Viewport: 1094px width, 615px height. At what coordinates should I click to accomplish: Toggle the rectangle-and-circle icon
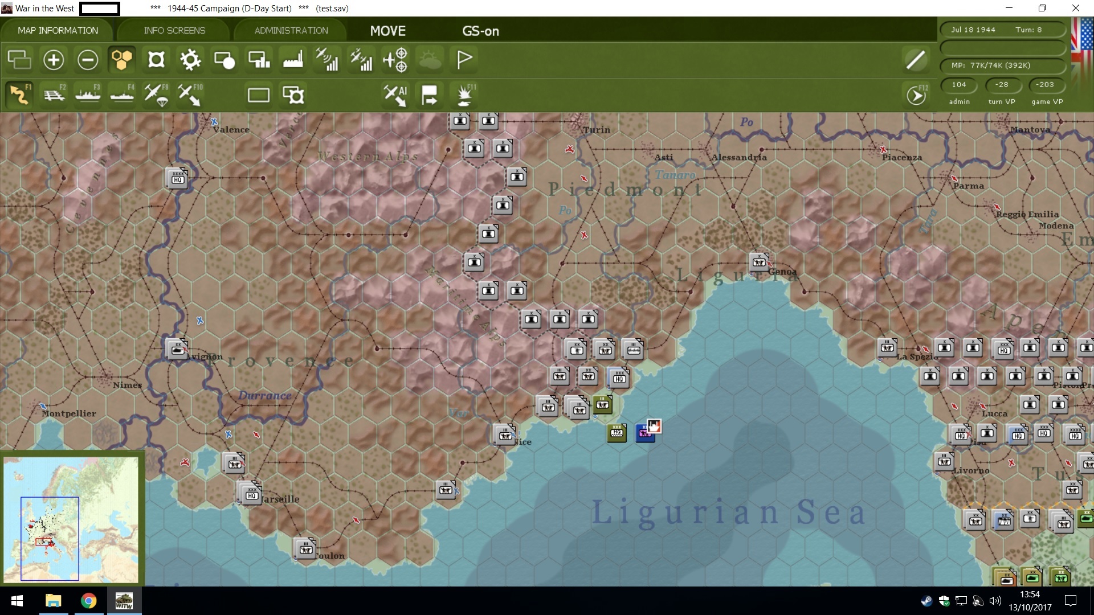tap(224, 60)
